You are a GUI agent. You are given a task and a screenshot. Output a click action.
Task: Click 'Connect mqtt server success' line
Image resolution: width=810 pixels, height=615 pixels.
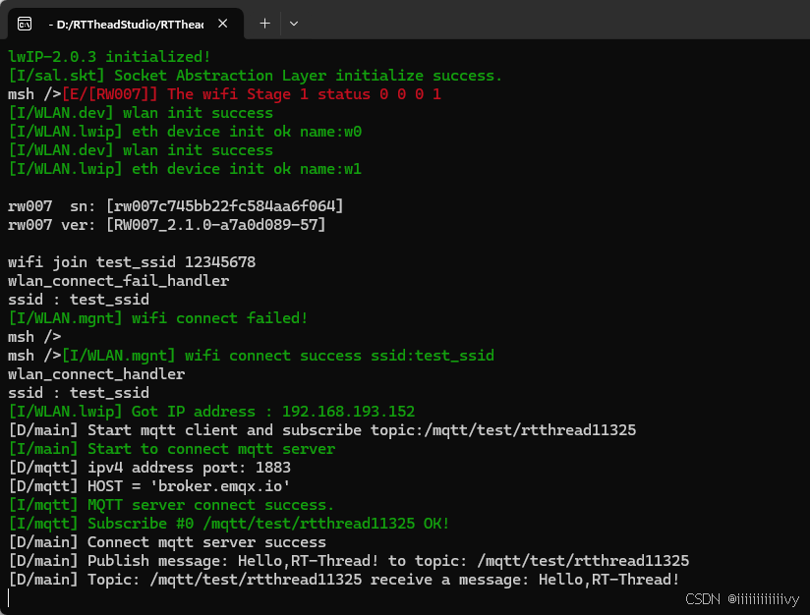(x=167, y=542)
